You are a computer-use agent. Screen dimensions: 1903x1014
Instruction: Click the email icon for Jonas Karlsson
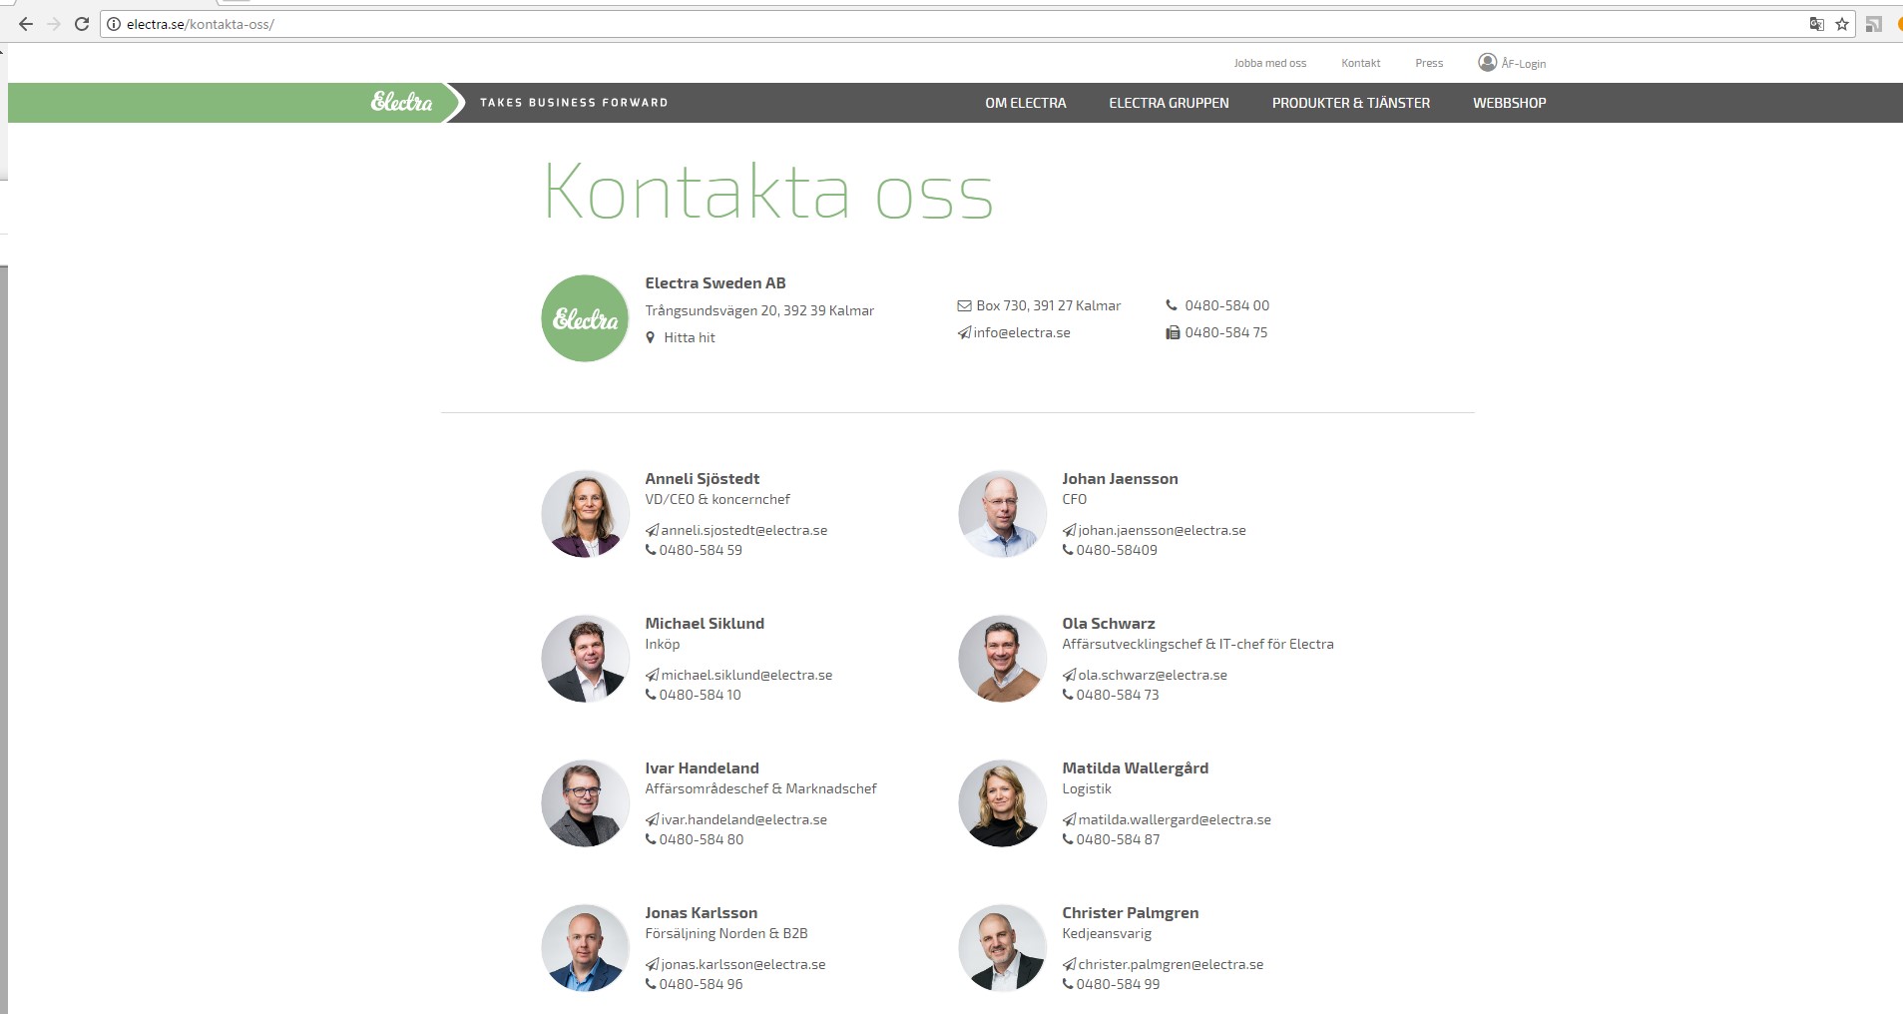(x=652, y=964)
